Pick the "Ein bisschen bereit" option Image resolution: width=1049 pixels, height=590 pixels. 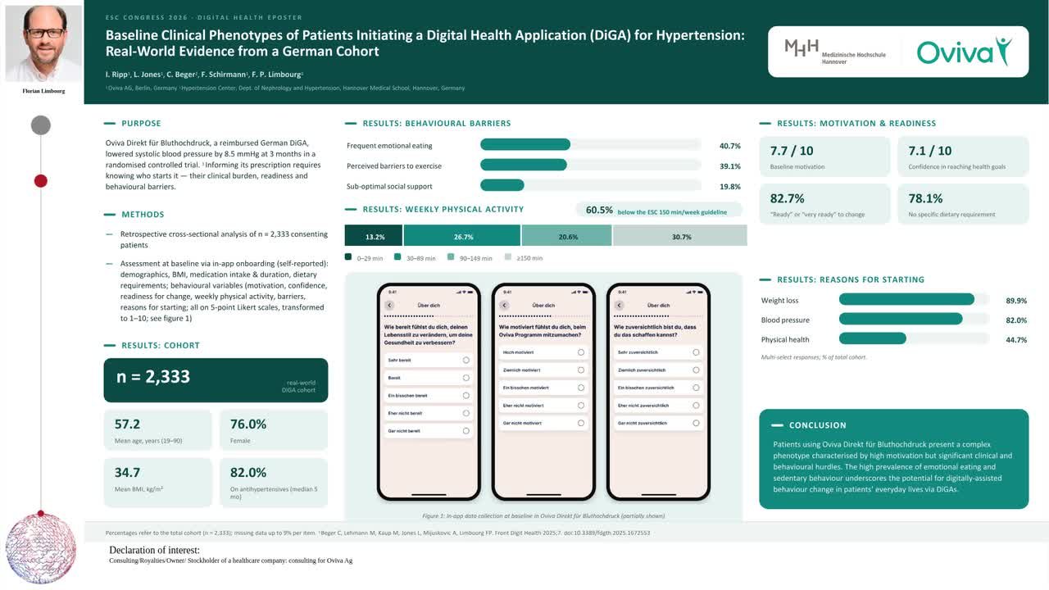click(465, 395)
